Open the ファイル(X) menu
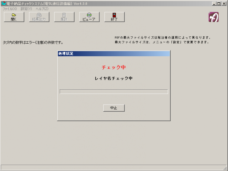This screenshot has height=171, width=228. [x=10, y=8]
